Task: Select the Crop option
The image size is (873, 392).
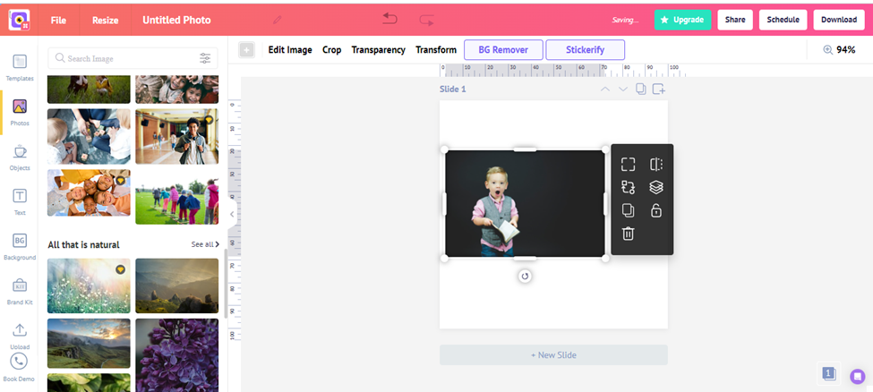Action: click(332, 49)
